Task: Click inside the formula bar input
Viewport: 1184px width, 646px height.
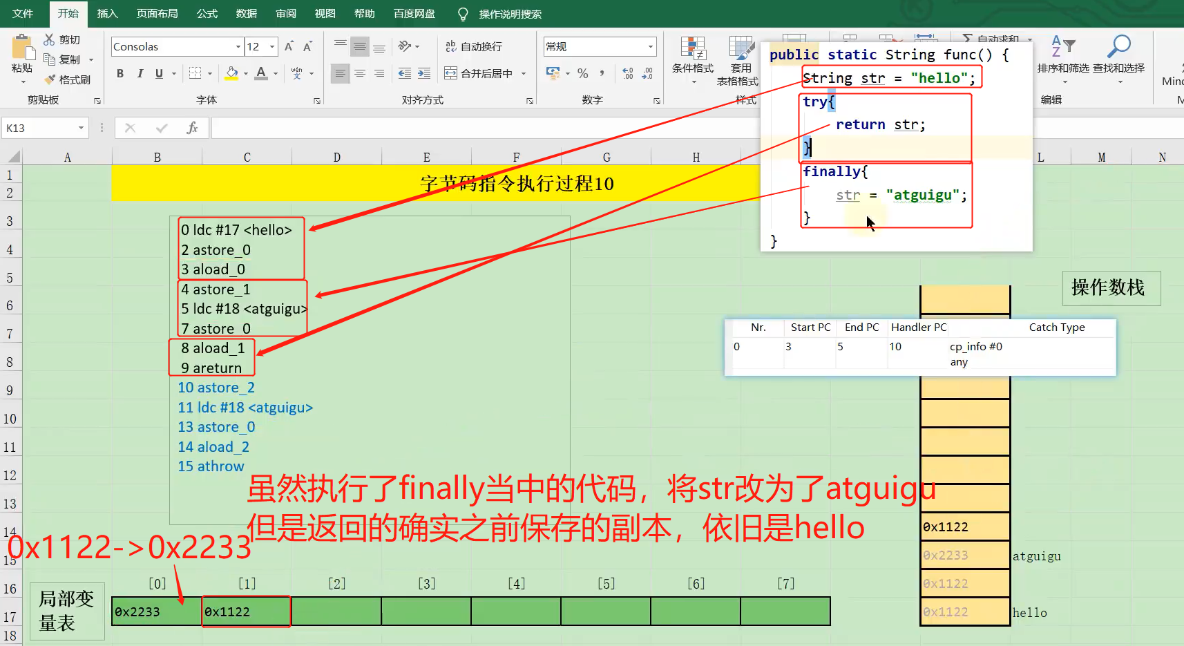Action: [x=487, y=128]
